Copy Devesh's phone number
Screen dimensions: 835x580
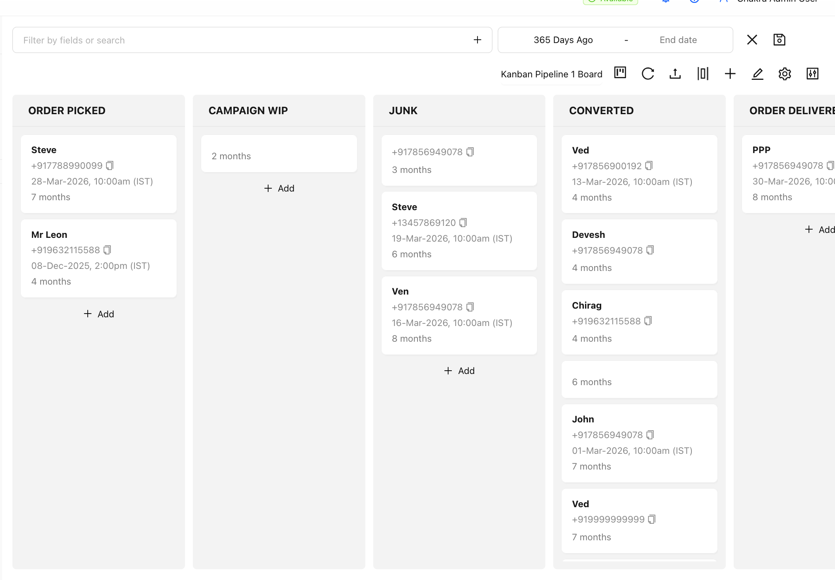[x=650, y=250]
